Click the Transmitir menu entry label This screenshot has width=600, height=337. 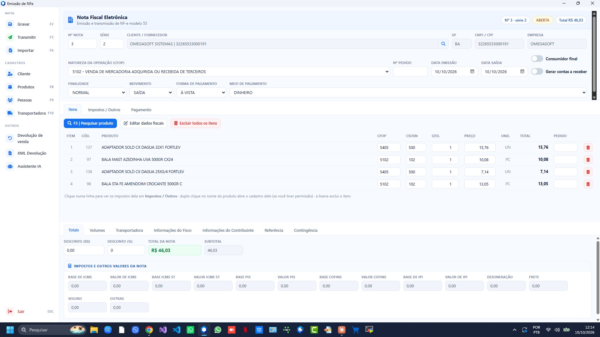tap(27, 37)
